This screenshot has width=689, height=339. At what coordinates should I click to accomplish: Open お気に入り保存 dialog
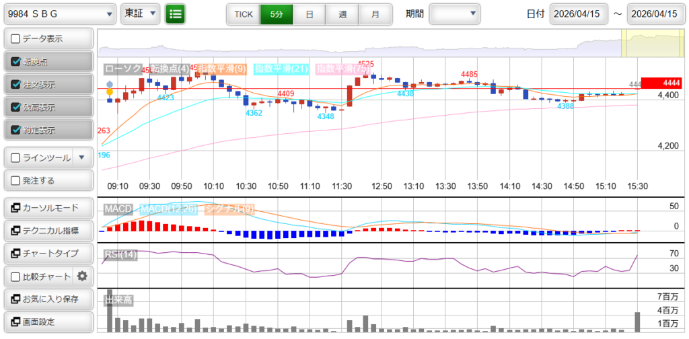coord(48,299)
